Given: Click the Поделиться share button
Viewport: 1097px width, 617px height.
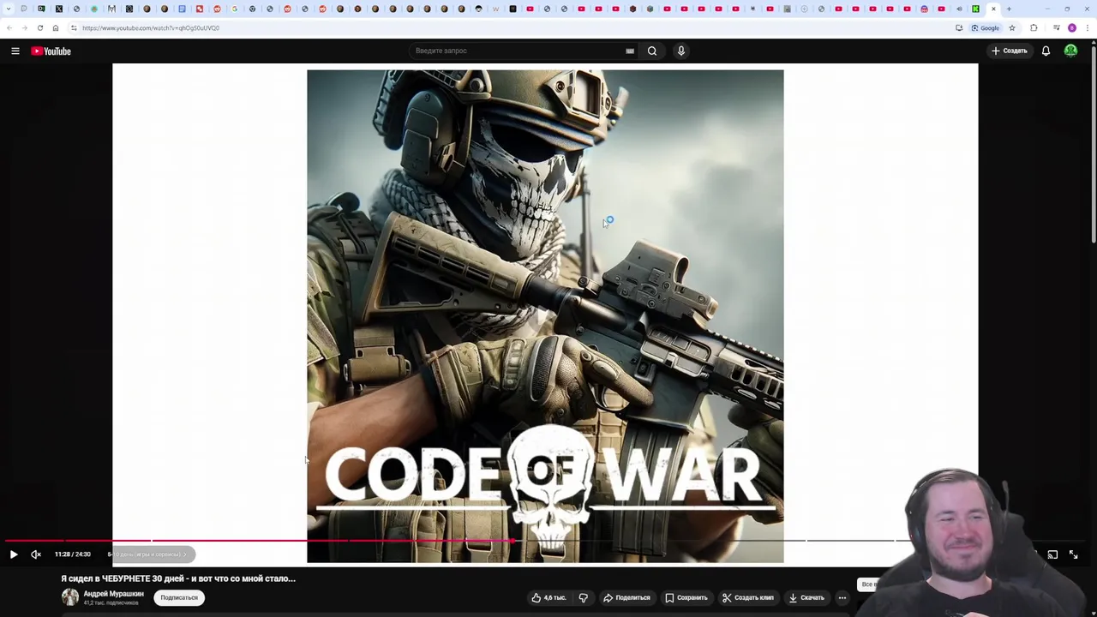Looking at the screenshot, I should point(627,597).
